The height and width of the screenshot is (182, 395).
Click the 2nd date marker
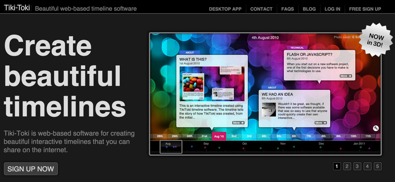point(234,136)
